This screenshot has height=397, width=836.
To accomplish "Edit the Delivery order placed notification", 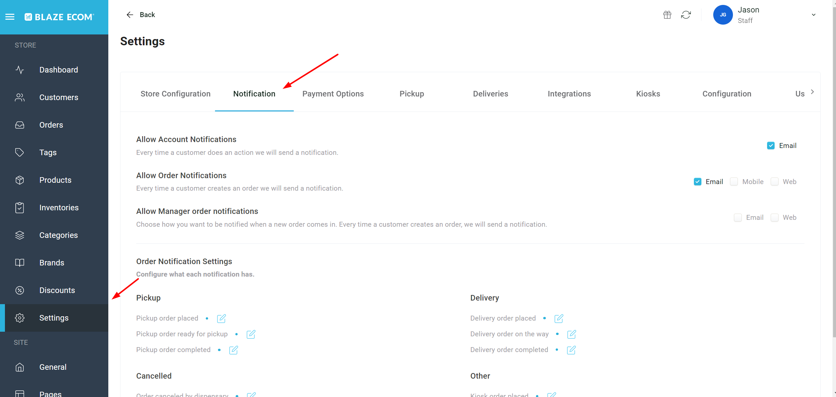I will tap(559, 318).
